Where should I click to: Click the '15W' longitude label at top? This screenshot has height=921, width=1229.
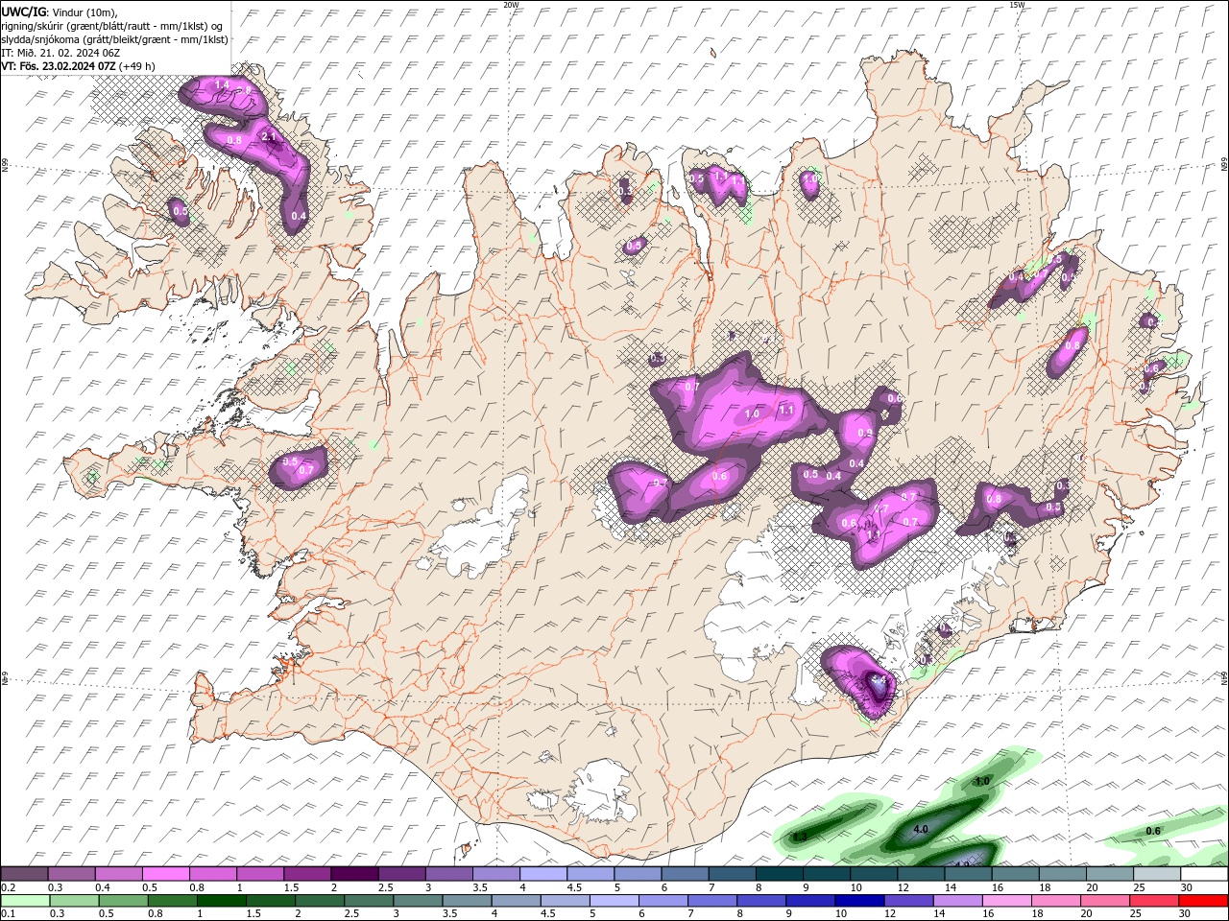1017,5
